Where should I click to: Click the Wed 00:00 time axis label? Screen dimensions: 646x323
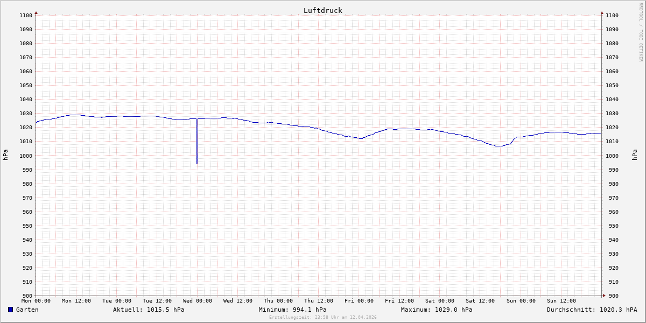pyautogui.click(x=198, y=301)
